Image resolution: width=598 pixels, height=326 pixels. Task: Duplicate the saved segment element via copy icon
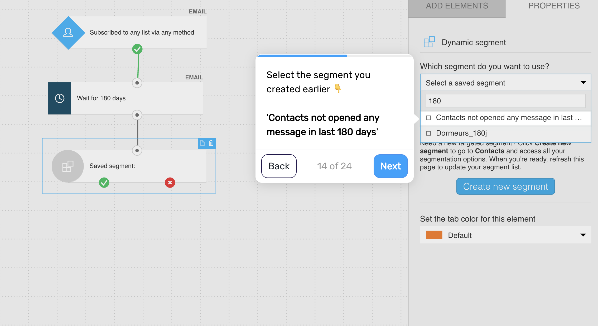point(202,143)
